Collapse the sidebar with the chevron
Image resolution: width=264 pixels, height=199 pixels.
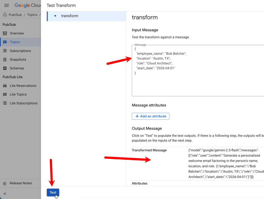pos(5,194)
